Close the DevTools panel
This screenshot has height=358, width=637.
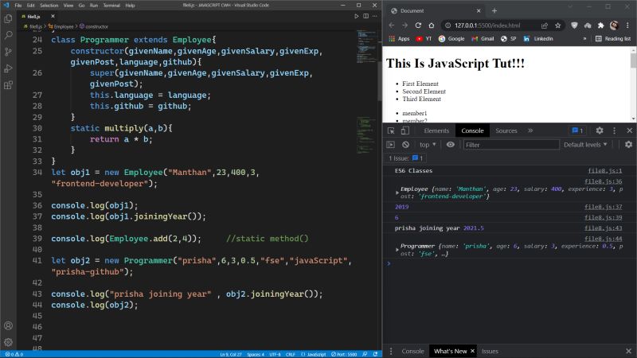click(x=629, y=130)
